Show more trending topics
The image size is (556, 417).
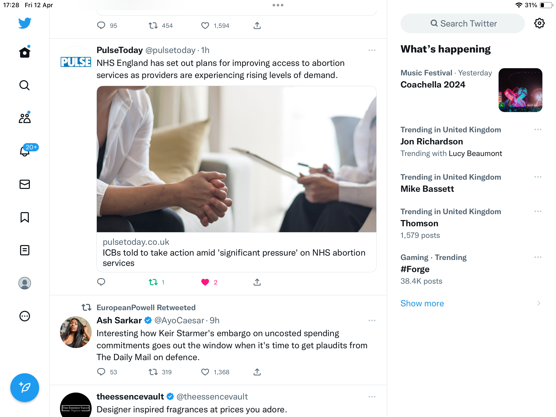pyautogui.click(x=422, y=303)
